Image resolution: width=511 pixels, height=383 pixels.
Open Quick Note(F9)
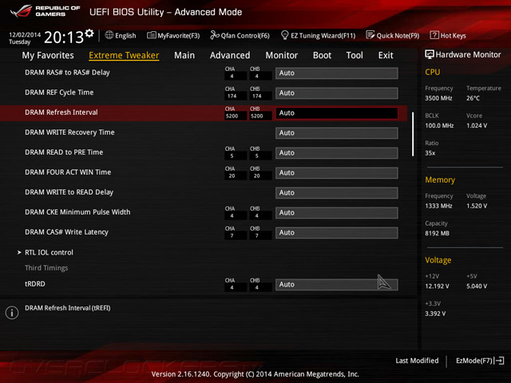point(398,35)
